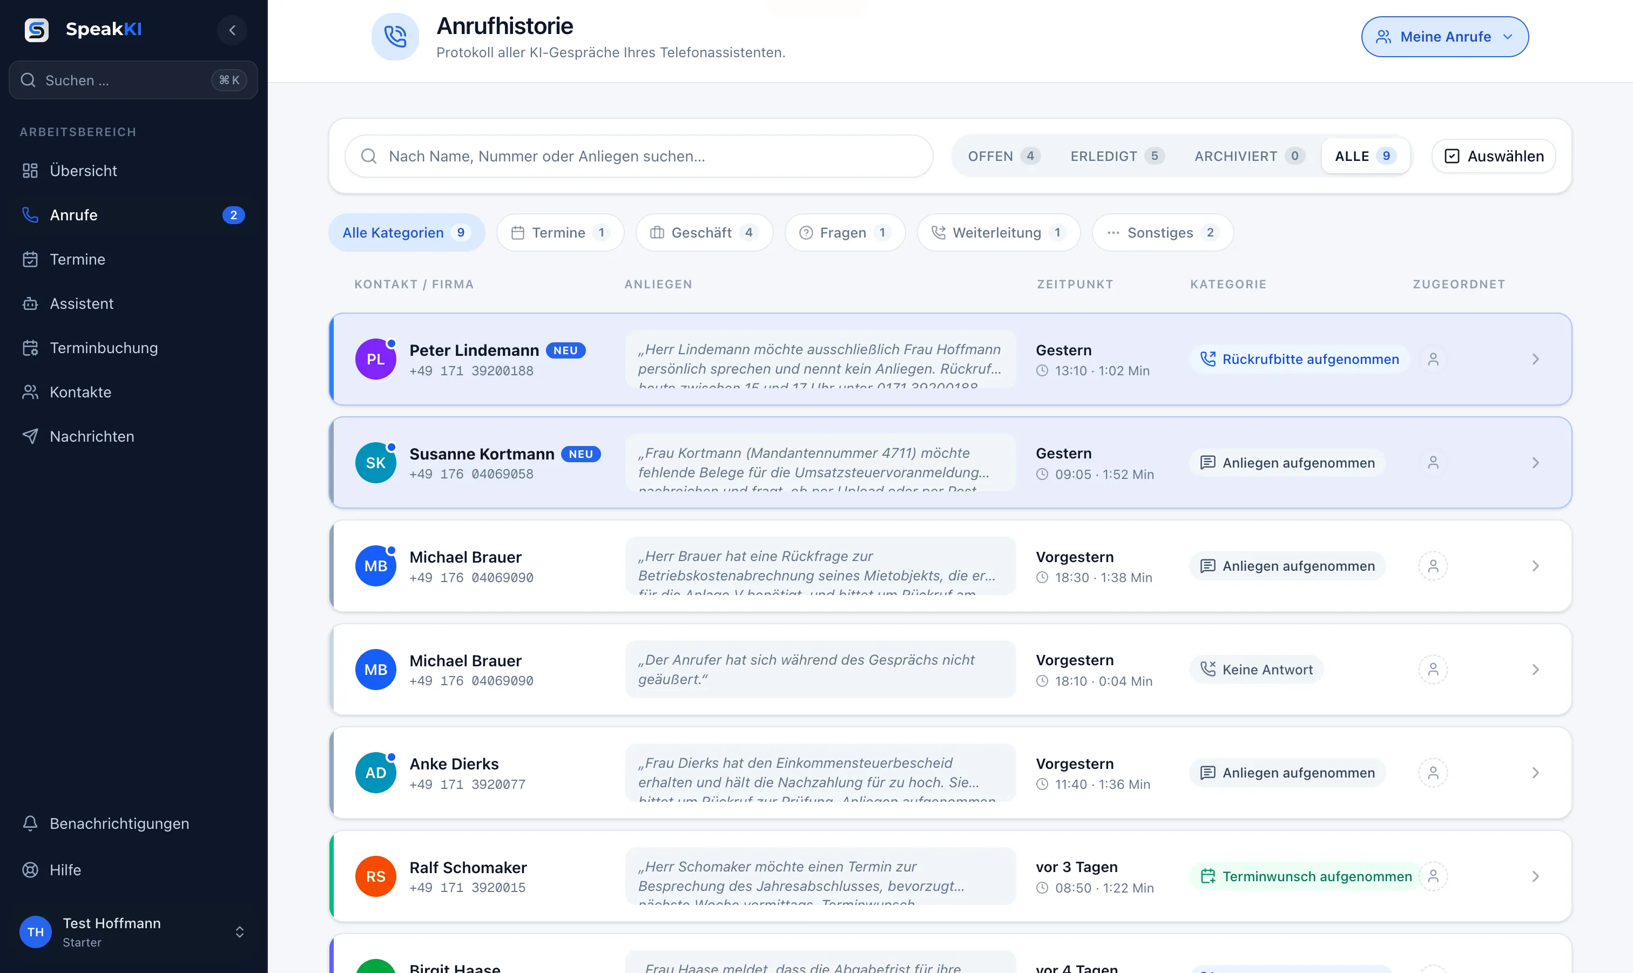Filter calls by Fragen category

tap(845, 233)
